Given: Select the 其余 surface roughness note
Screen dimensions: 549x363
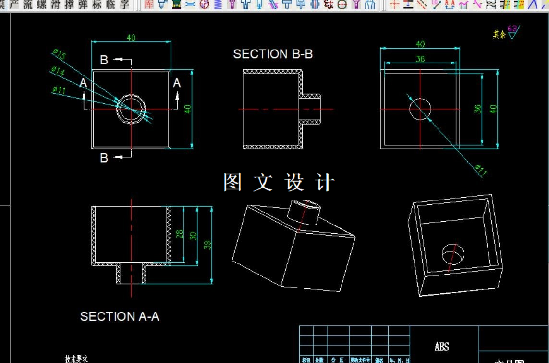Looking at the screenshot, I should click(x=499, y=34).
